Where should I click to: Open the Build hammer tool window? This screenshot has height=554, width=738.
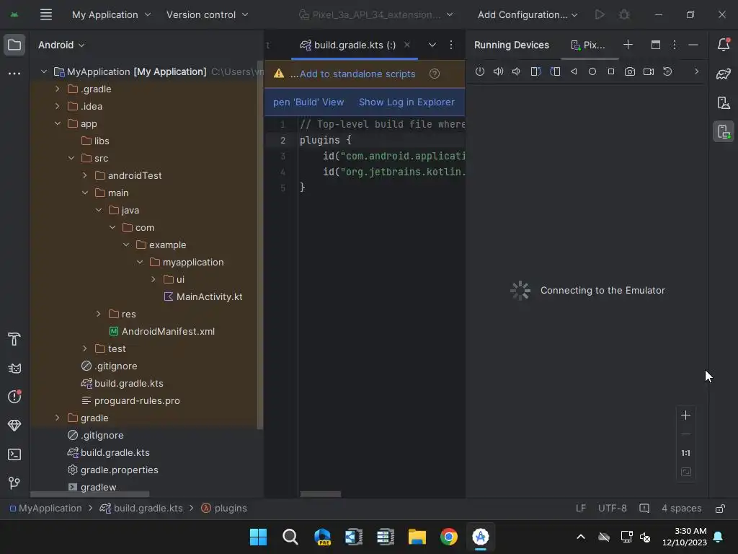[x=14, y=339]
